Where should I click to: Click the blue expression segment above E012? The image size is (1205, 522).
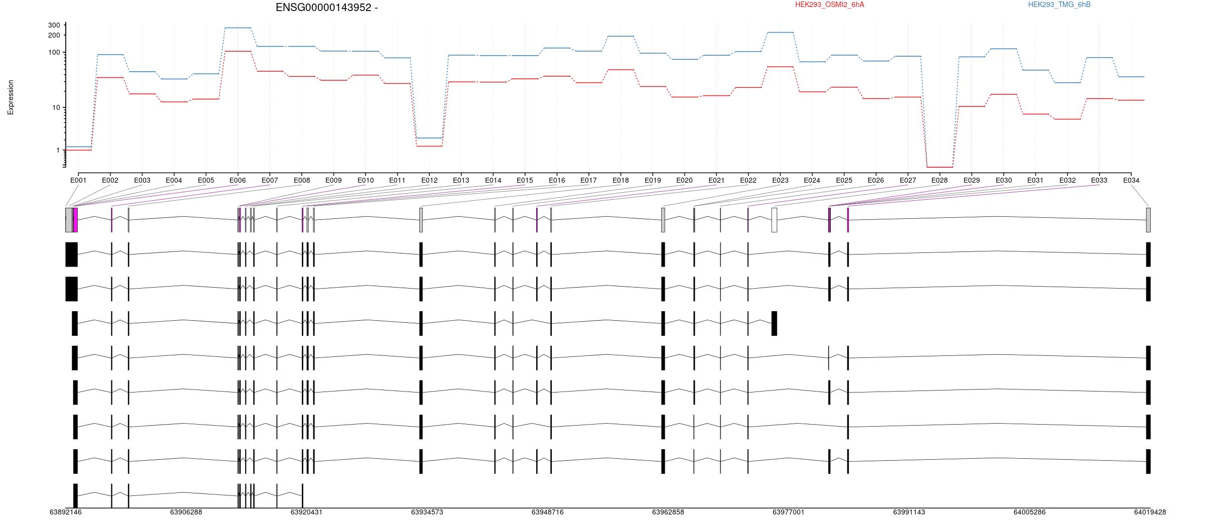coord(429,138)
